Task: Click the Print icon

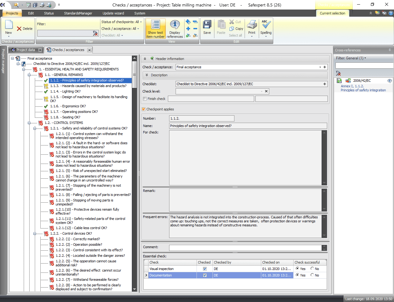Action: [252, 25]
